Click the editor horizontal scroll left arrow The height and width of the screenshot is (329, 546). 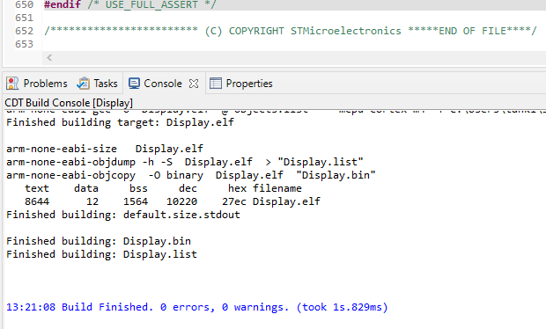49,58
